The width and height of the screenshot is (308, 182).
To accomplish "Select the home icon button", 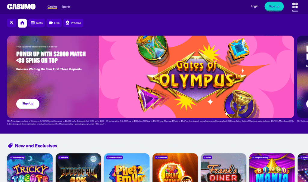I will tap(22, 23).
